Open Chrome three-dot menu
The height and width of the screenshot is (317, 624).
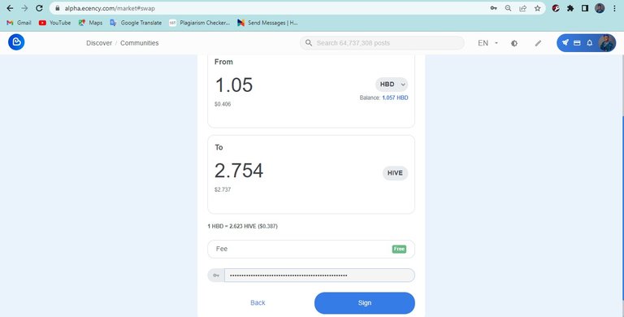tap(614, 8)
